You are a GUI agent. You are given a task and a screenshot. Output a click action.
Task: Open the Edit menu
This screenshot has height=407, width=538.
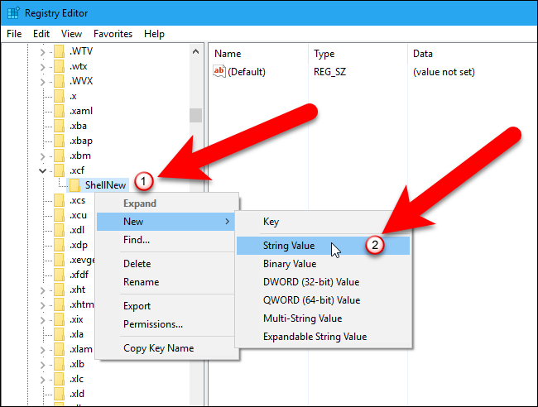click(41, 34)
